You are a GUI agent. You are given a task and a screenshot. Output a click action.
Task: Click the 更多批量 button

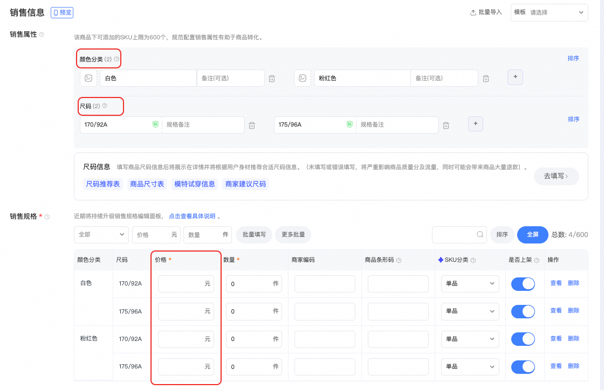pos(293,235)
